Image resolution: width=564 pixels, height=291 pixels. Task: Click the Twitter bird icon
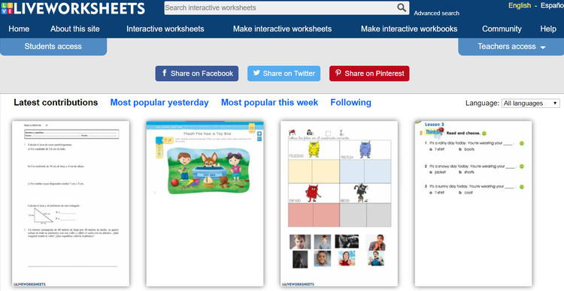(x=256, y=73)
